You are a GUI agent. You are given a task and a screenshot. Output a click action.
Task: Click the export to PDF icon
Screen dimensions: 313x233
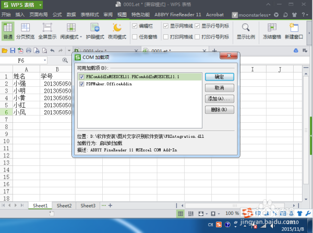(20, 51)
